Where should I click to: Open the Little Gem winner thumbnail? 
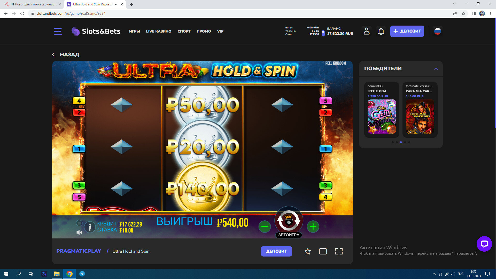coord(382,116)
